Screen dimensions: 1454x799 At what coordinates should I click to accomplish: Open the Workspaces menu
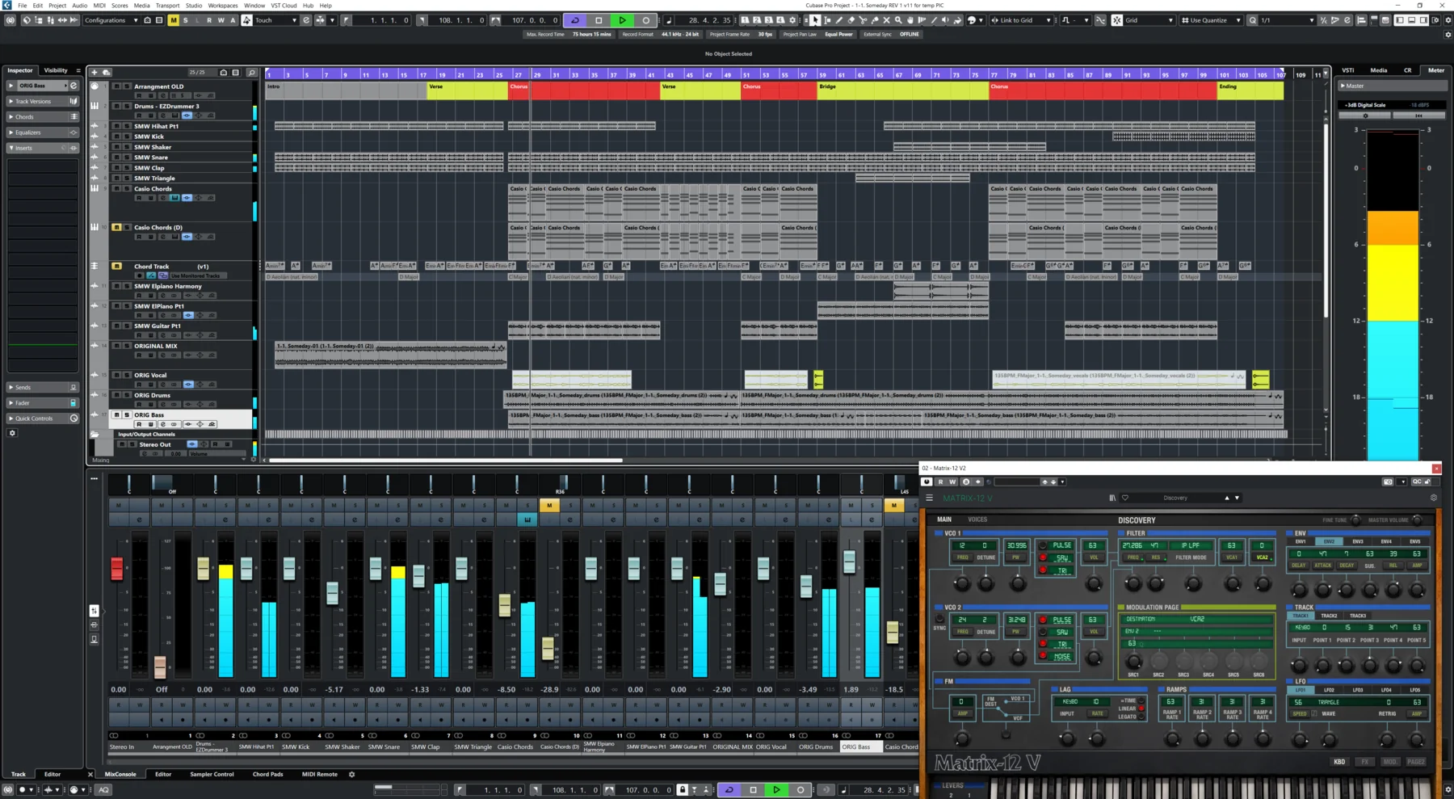(x=222, y=5)
